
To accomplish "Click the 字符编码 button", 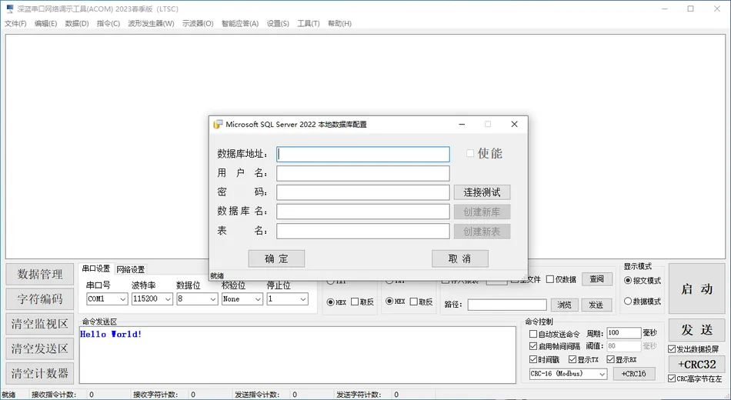I will click(x=39, y=298).
